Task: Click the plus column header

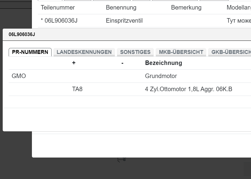Action: point(74,63)
